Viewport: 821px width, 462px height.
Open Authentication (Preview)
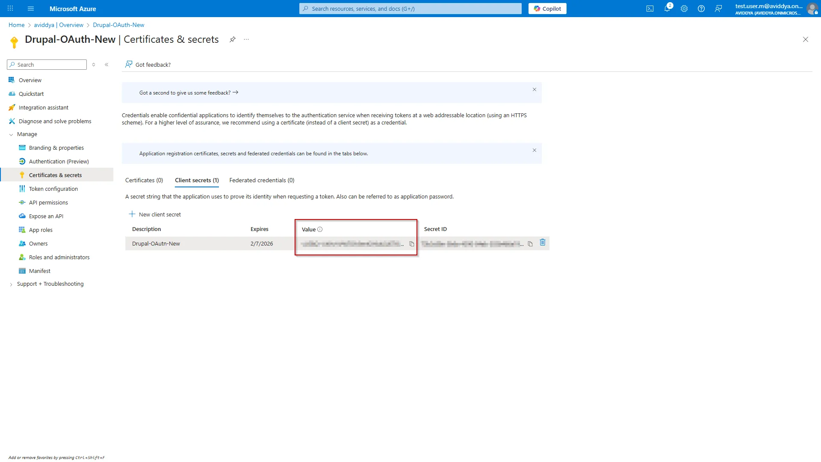(59, 161)
